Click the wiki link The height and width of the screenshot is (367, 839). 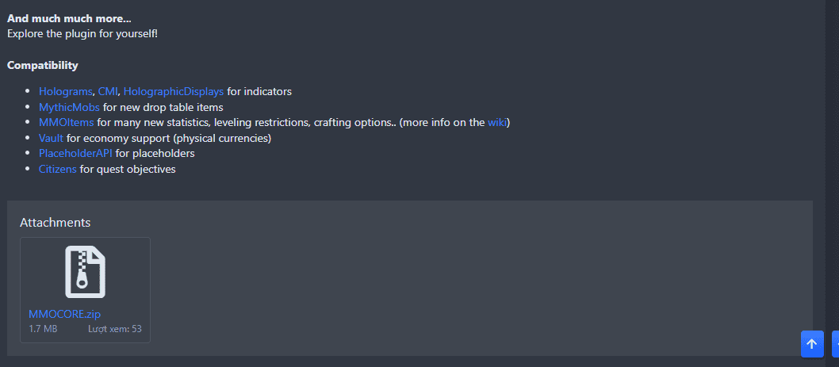tap(496, 123)
